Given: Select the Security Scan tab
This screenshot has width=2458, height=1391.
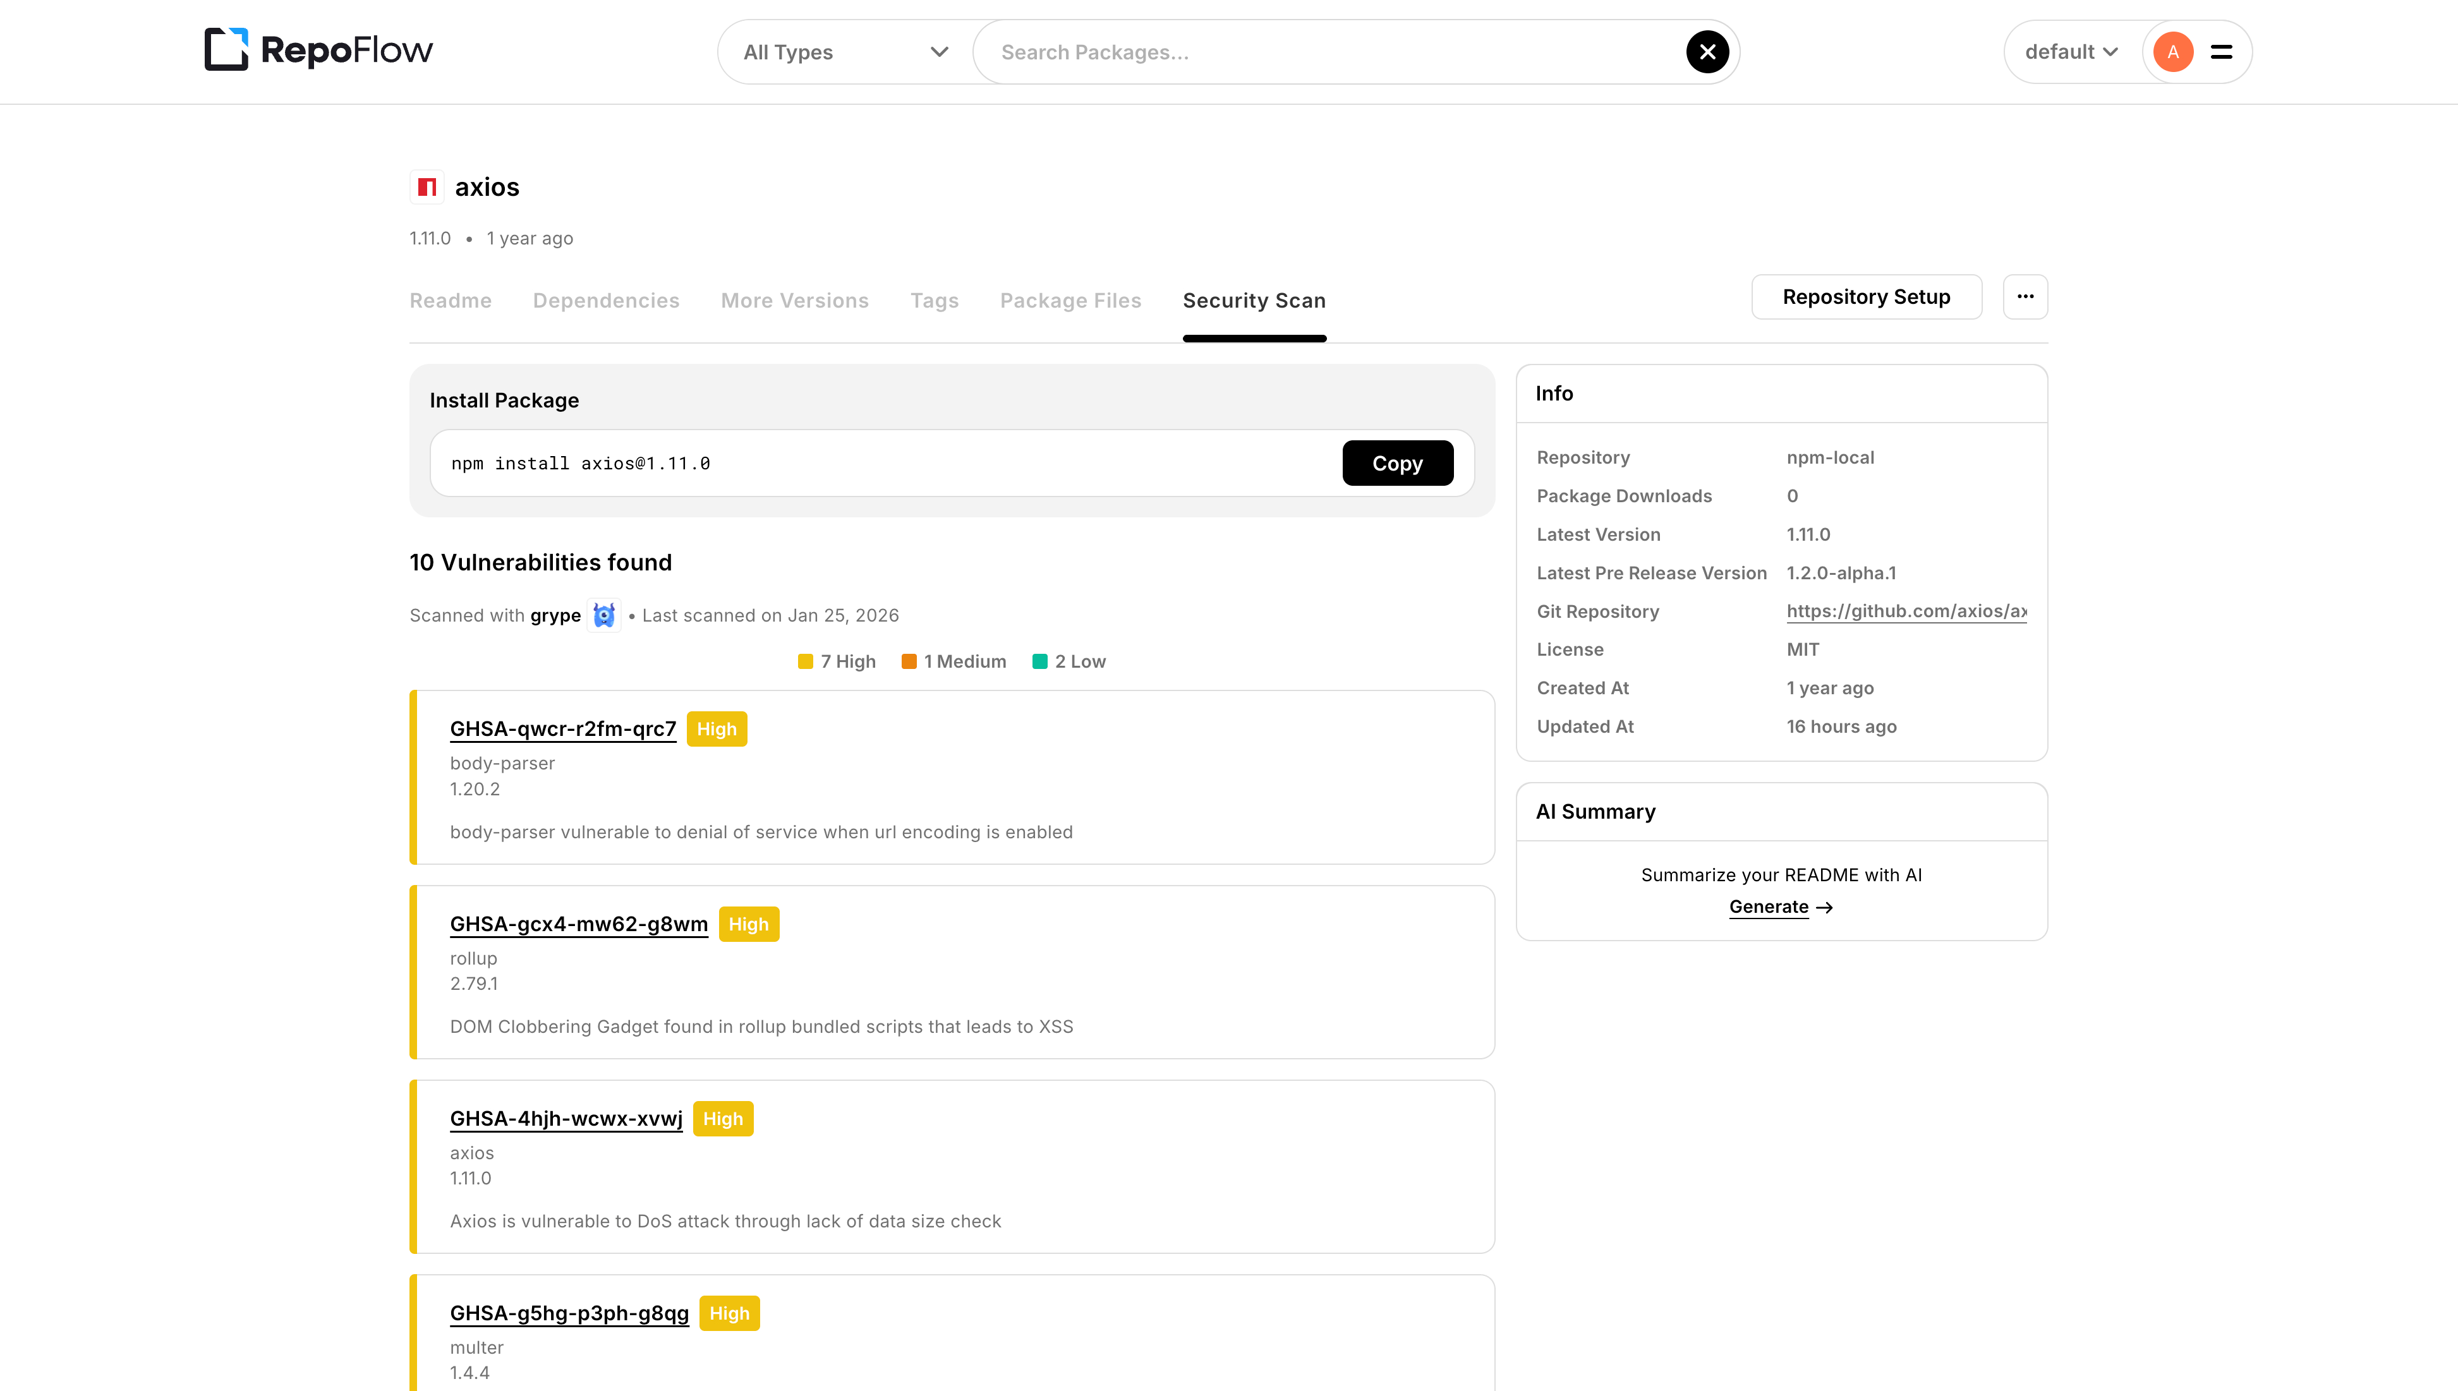Looking at the screenshot, I should pyautogui.click(x=1254, y=300).
